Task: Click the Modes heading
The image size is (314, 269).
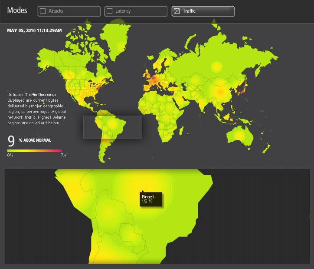Action: [x=17, y=10]
